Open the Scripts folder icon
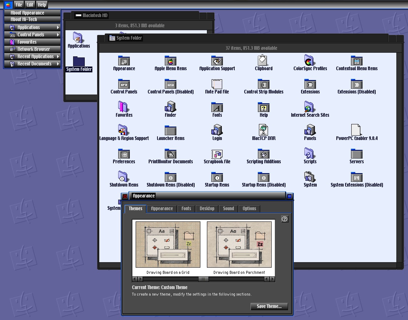Screen dimensions: 408x320 pos(309,153)
